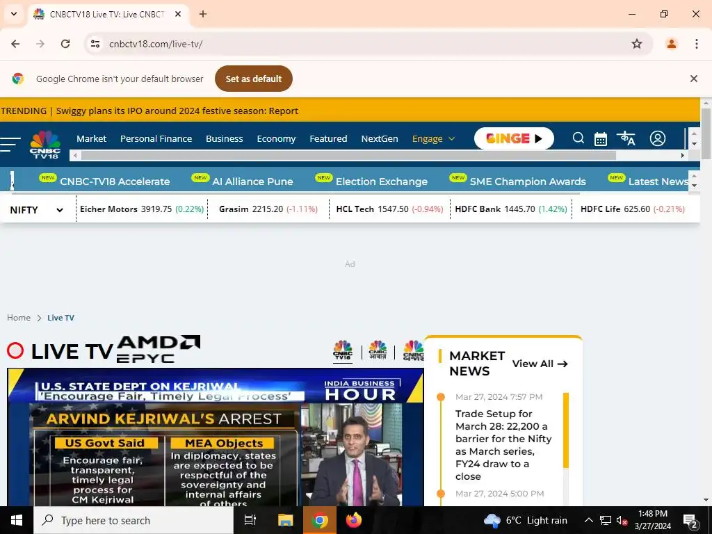Open File Explorer from taskbar
This screenshot has width=712, height=534.
tap(285, 520)
